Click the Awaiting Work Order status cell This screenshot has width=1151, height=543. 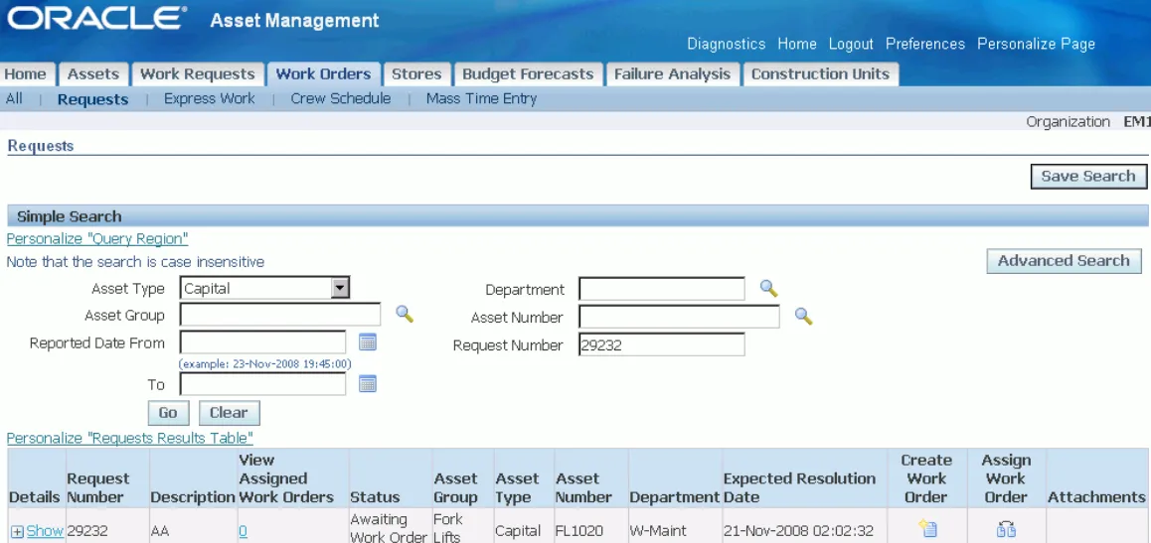(389, 528)
